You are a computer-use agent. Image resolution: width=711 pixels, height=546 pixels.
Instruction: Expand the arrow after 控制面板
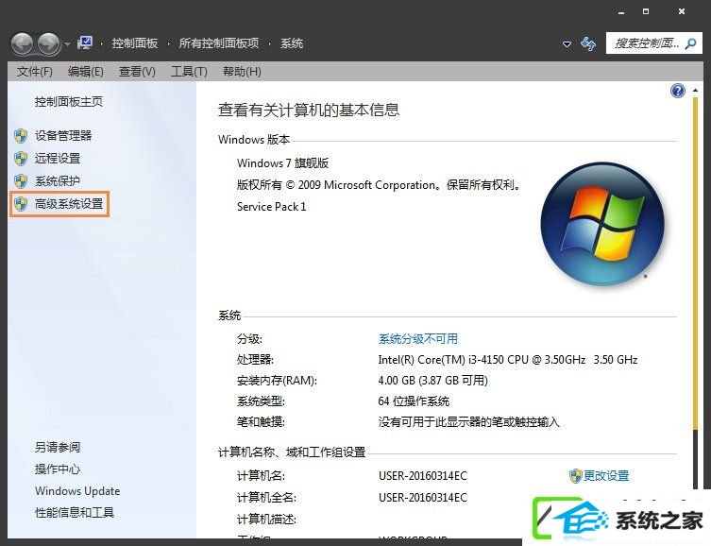tap(169, 43)
